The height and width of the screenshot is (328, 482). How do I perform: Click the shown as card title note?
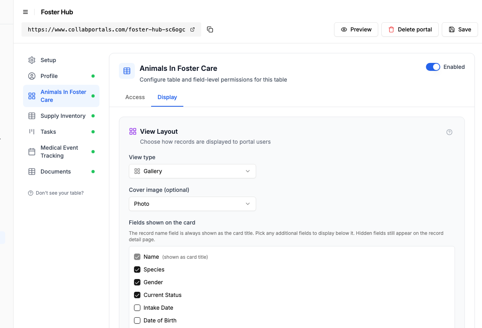pos(185,257)
